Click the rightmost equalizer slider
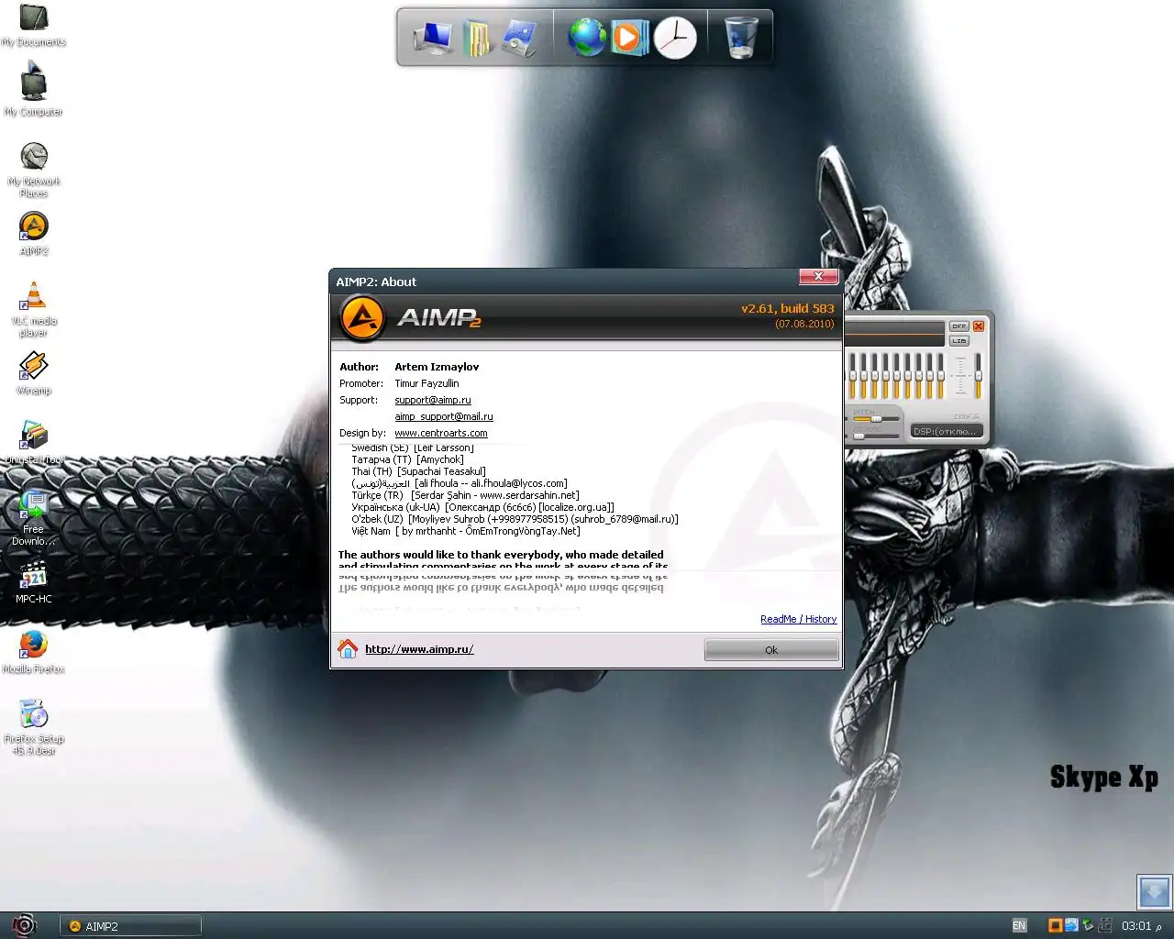Screen dimensions: 1174x939 click(979, 375)
